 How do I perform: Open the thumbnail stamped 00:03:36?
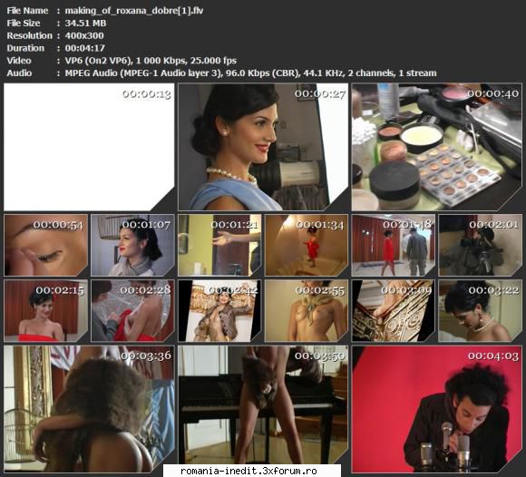pos(89,409)
